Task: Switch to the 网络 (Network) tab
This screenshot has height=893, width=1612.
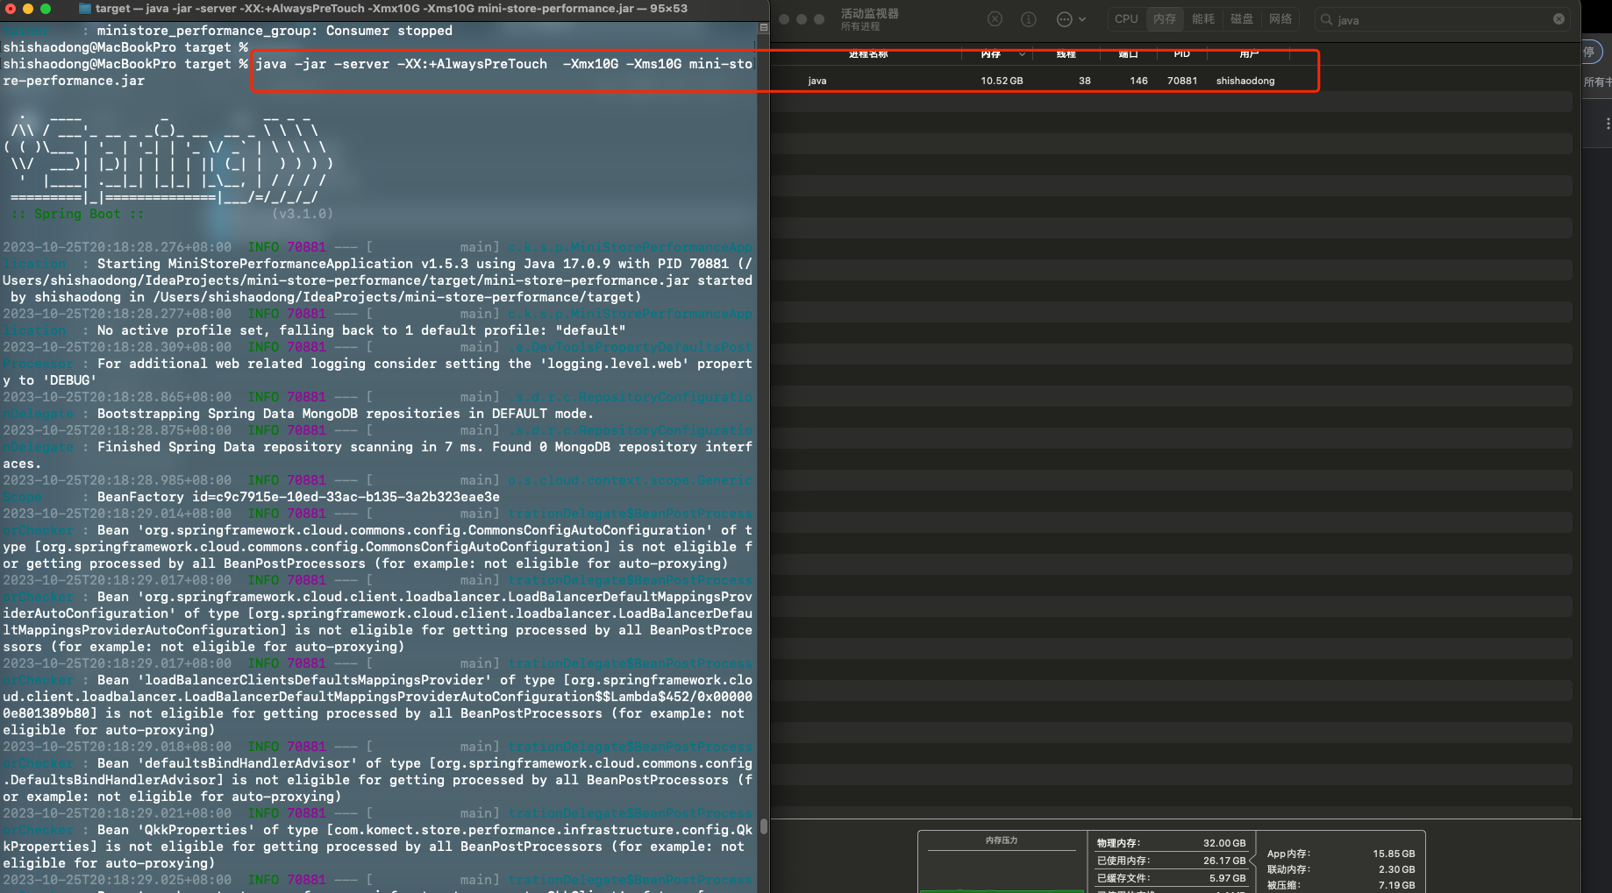Action: (x=1280, y=19)
